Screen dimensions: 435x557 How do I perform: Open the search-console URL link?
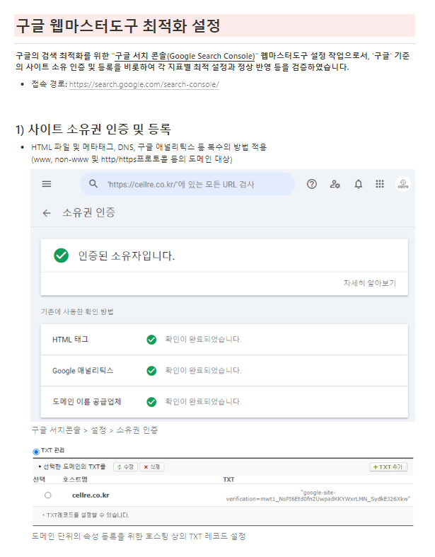tap(144, 84)
